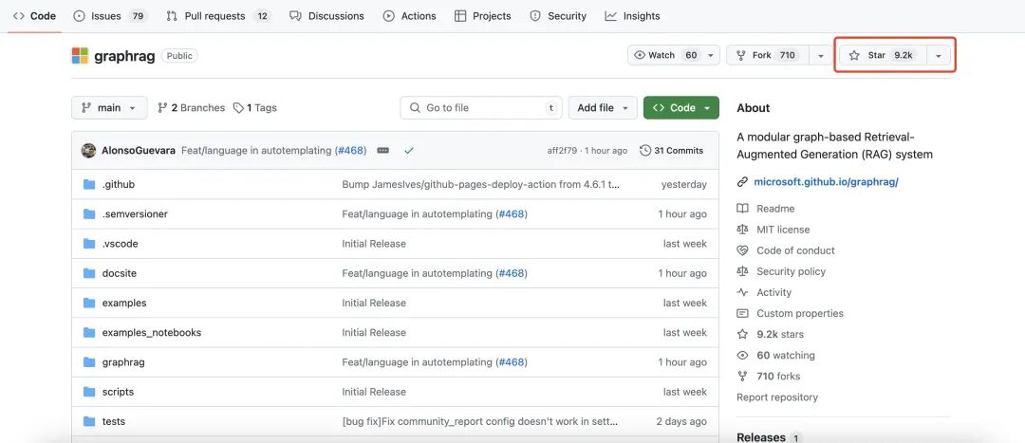Open commit hash aff2f79

click(x=562, y=150)
